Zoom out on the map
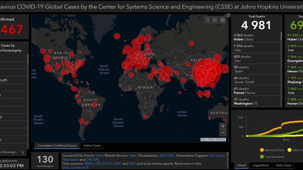 click(223, 133)
